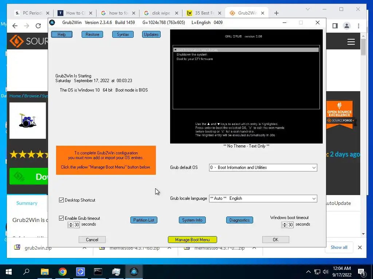This screenshot has width=373, height=279.
Task: Click the system monitor taskbar icon
Action: [x=116, y=272]
